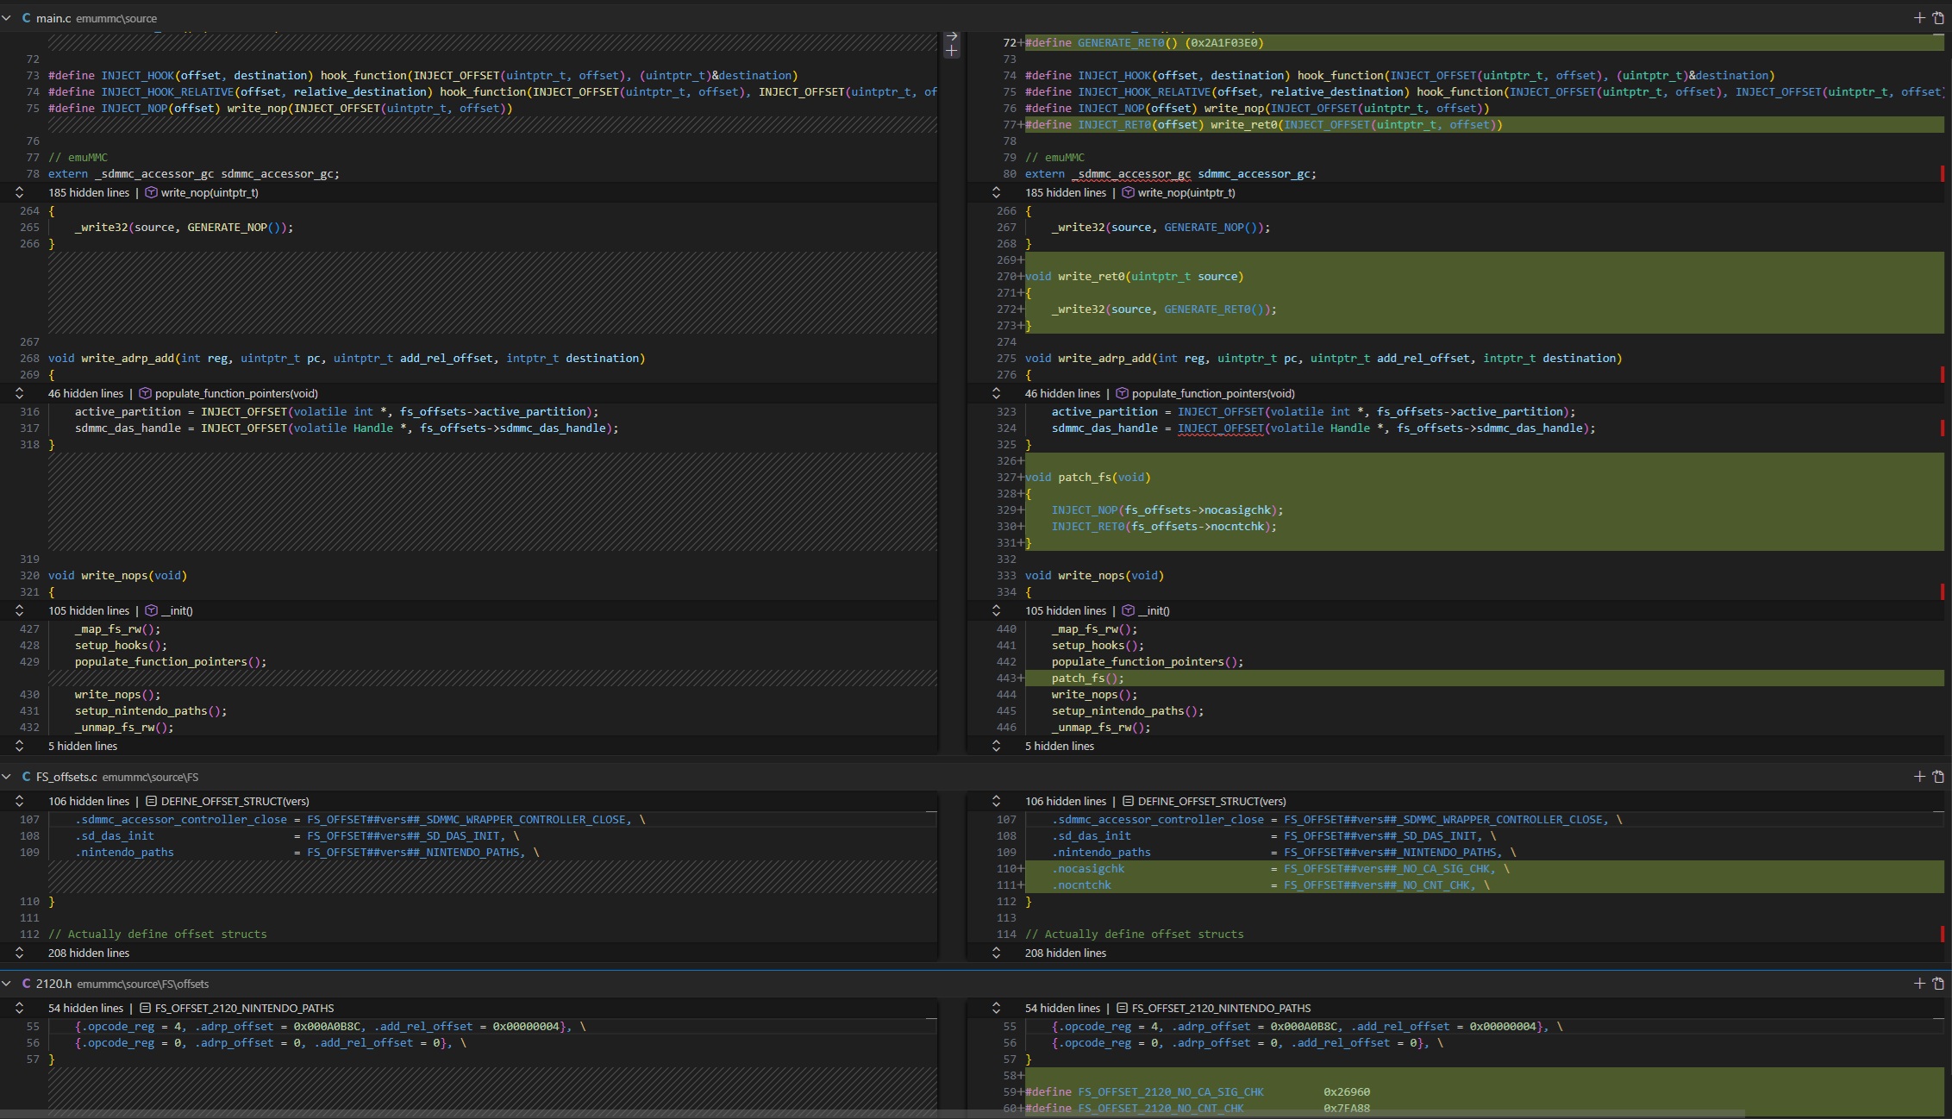Viewport: 1952px width, 1119px height.
Task: Click added line 72 defining GENERATE_RET0()
Action: pos(1484,42)
